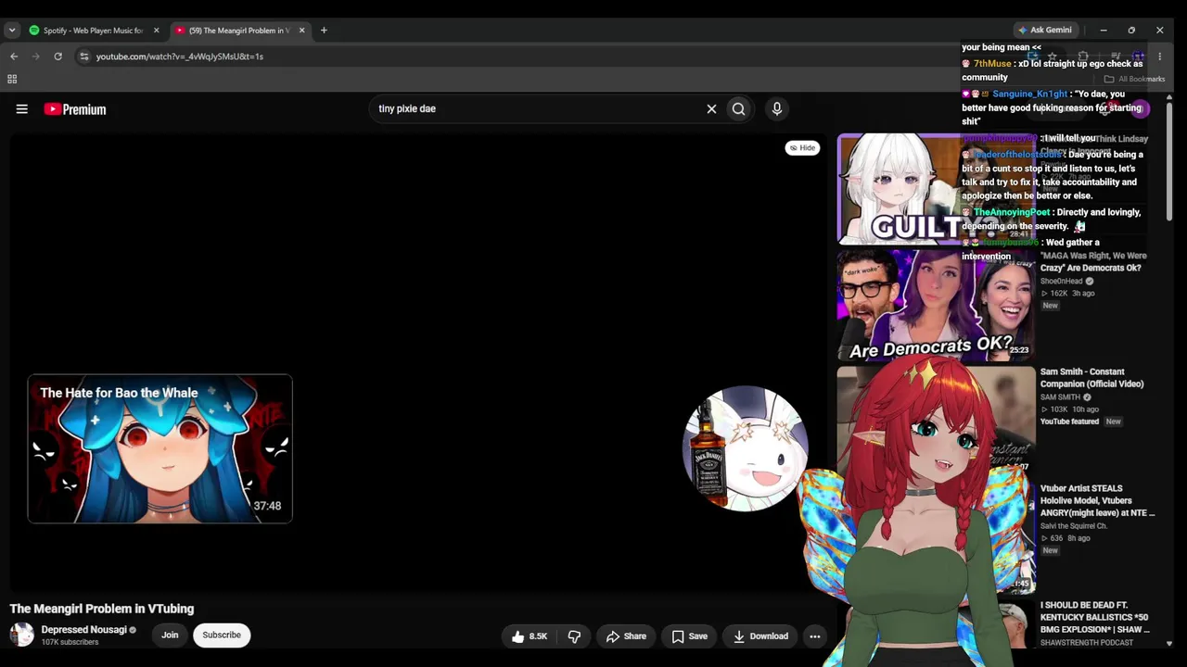Submit search with magnifying glass button
The height and width of the screenshot is (667, 1187).
tap(738, 109)
